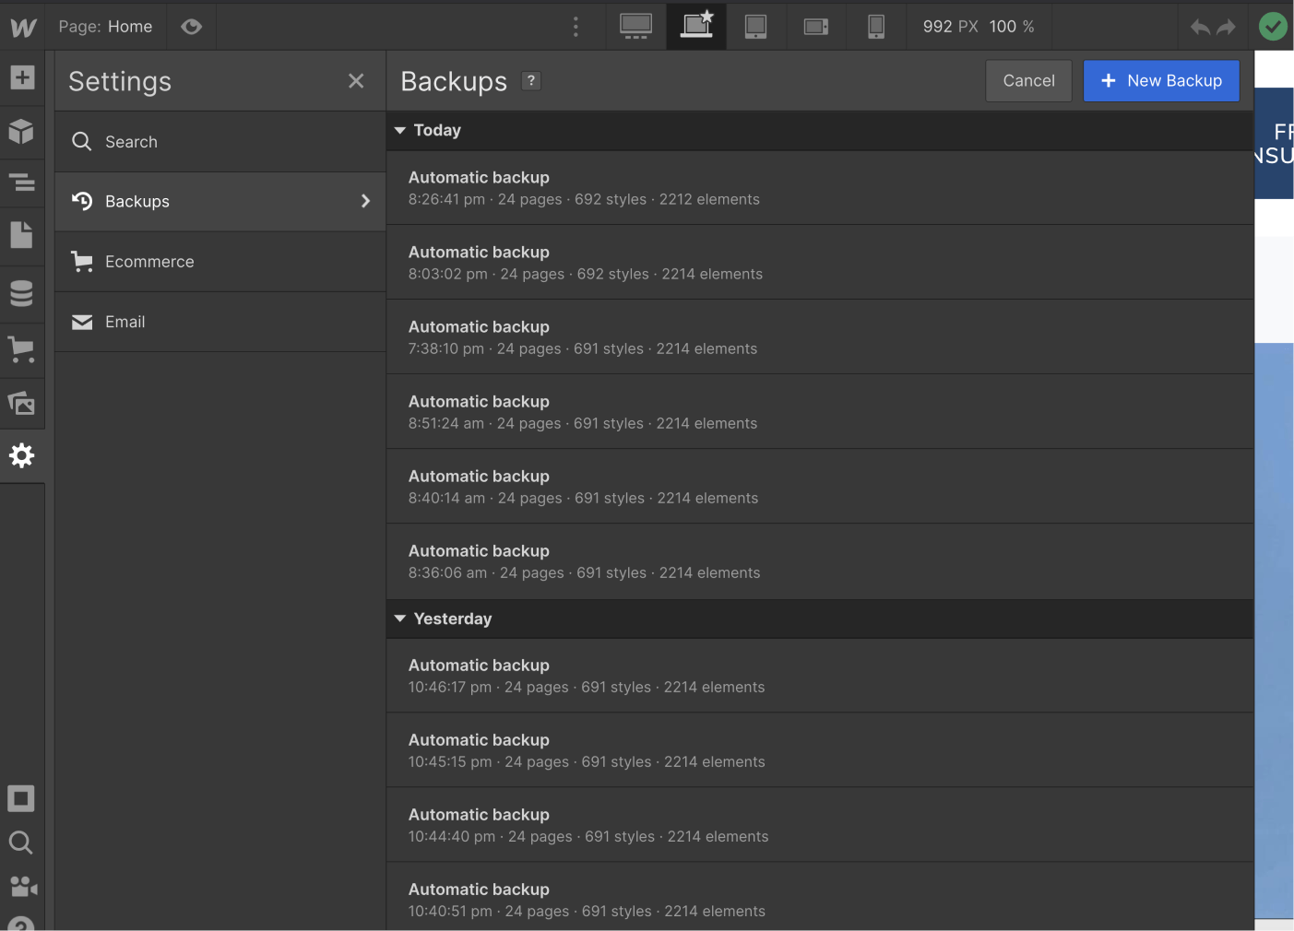Select the Email settings section
Image resolution: width=1294 pixels, height=931 pixels.
(x=125, y=322)
